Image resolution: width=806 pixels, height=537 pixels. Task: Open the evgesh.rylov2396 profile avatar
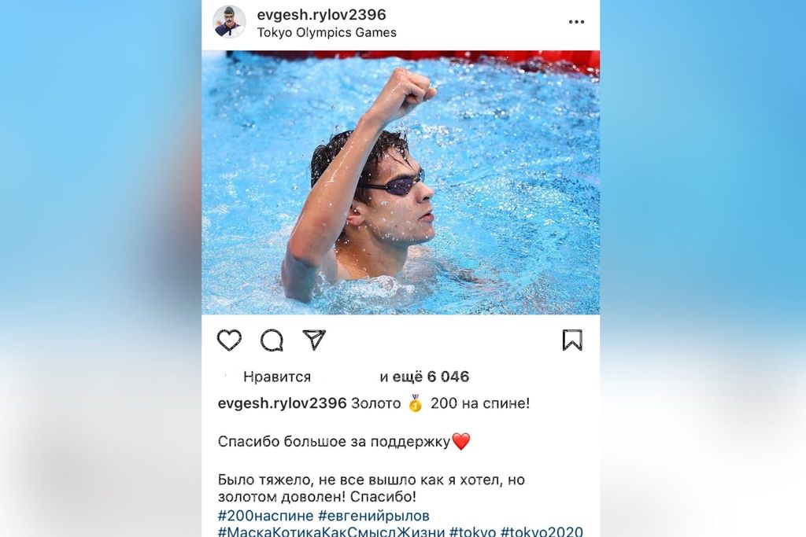tap(229, 22)
